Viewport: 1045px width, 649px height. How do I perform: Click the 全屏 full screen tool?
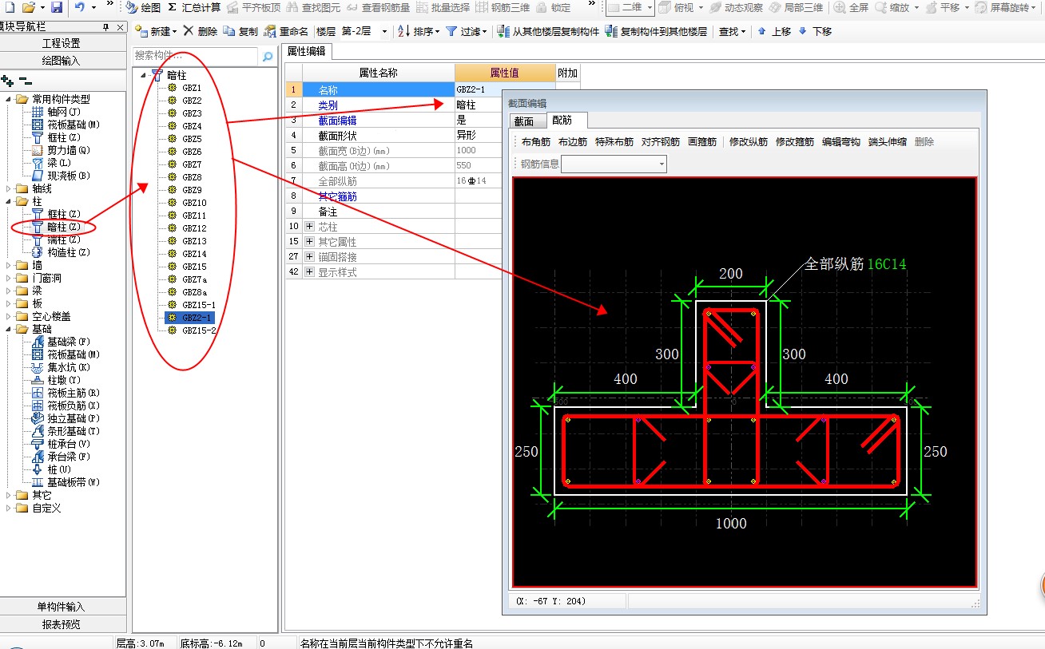[x=852, y=7]
